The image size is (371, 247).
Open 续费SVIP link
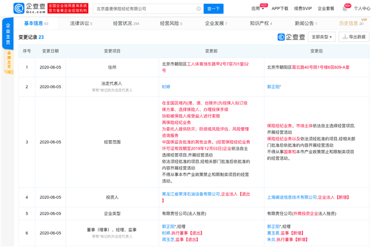click(x=303, y=9)
